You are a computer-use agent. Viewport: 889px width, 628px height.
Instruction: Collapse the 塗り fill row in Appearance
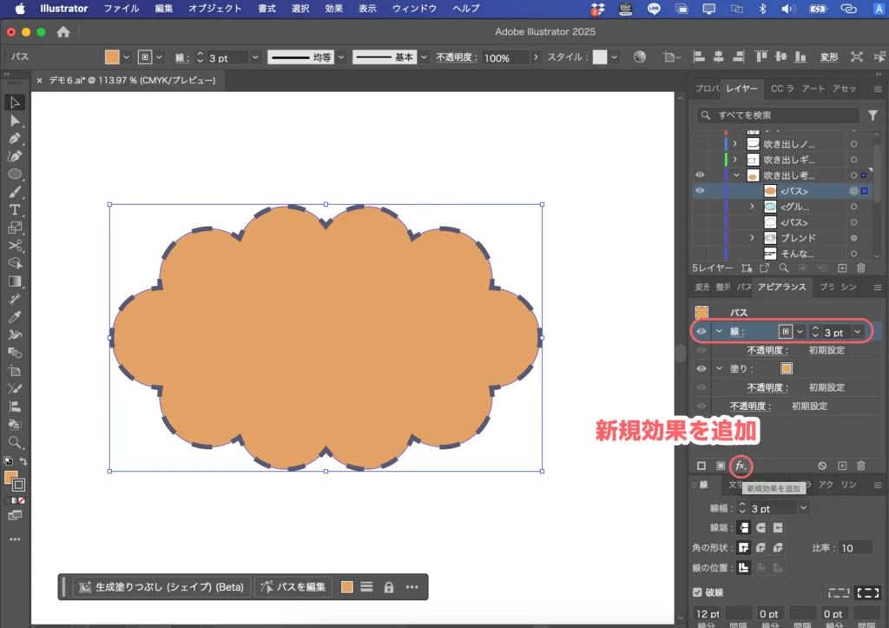coord(719,368)
